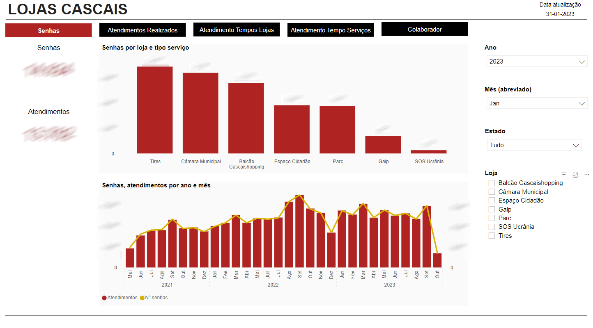Select the Tires checkbox
The image size is (593, 328).
pos(492,236)
